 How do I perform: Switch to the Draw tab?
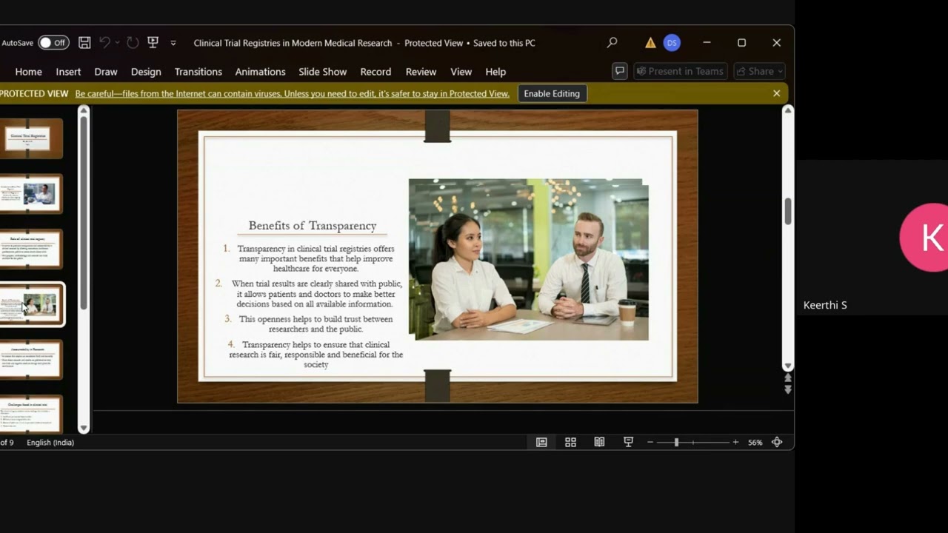[x=106, y=72]
